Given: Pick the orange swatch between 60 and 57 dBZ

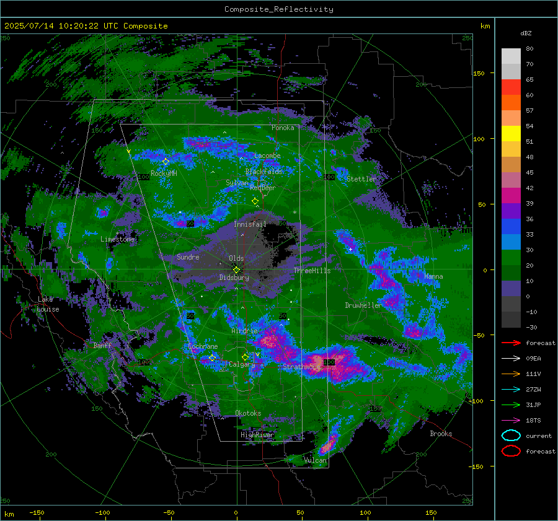Looking at the screenshot, I should pos(511,103).
